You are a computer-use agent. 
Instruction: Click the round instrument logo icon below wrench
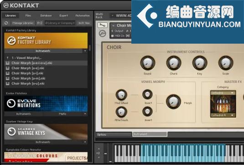point(103,33)
